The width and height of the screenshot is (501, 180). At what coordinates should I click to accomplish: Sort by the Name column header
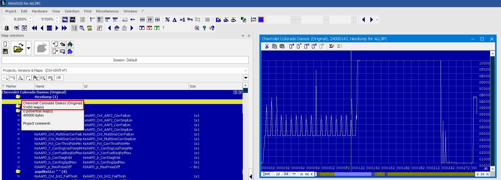[59, 86]
